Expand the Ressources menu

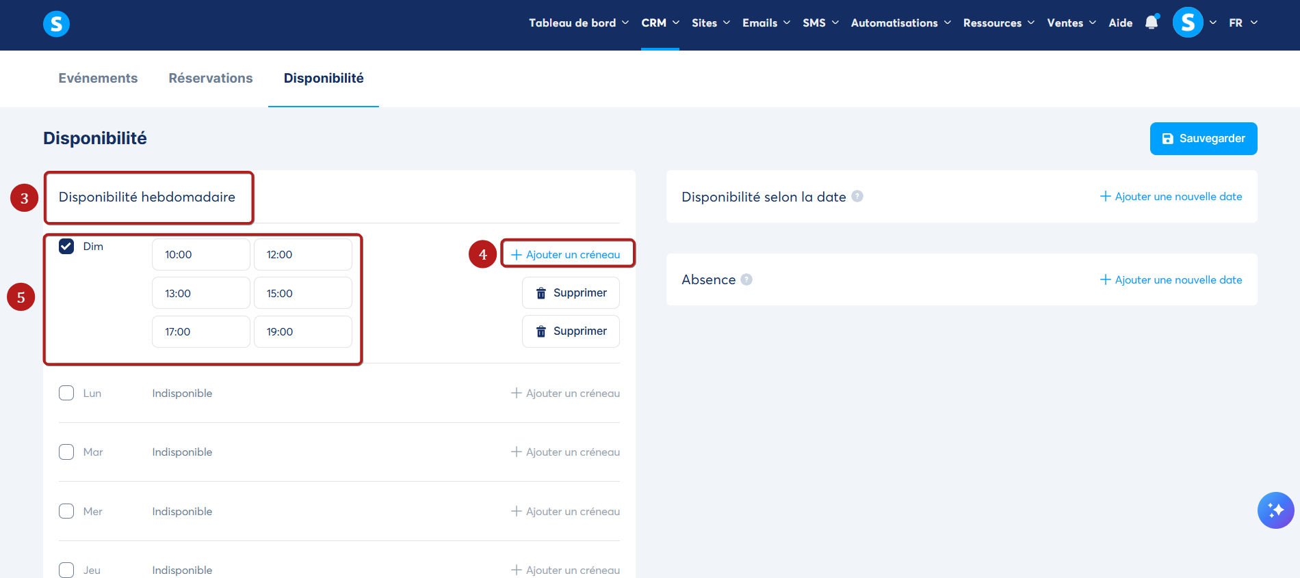pyautogui.click(x=999, y=23)
